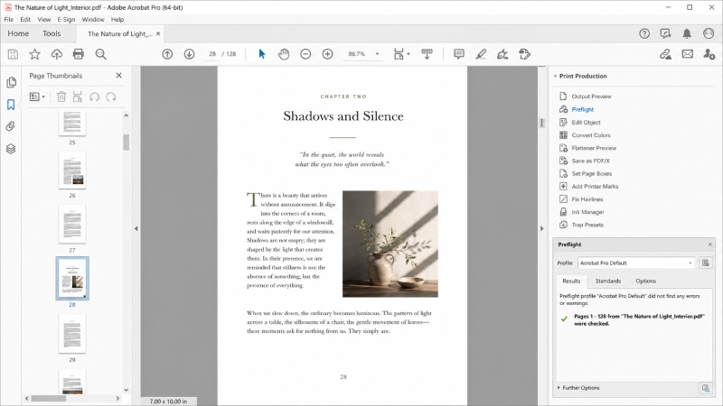Viewport: 723px width, 406px height.
Task: Click the upload to cloud icon
Action: (57, 54)
